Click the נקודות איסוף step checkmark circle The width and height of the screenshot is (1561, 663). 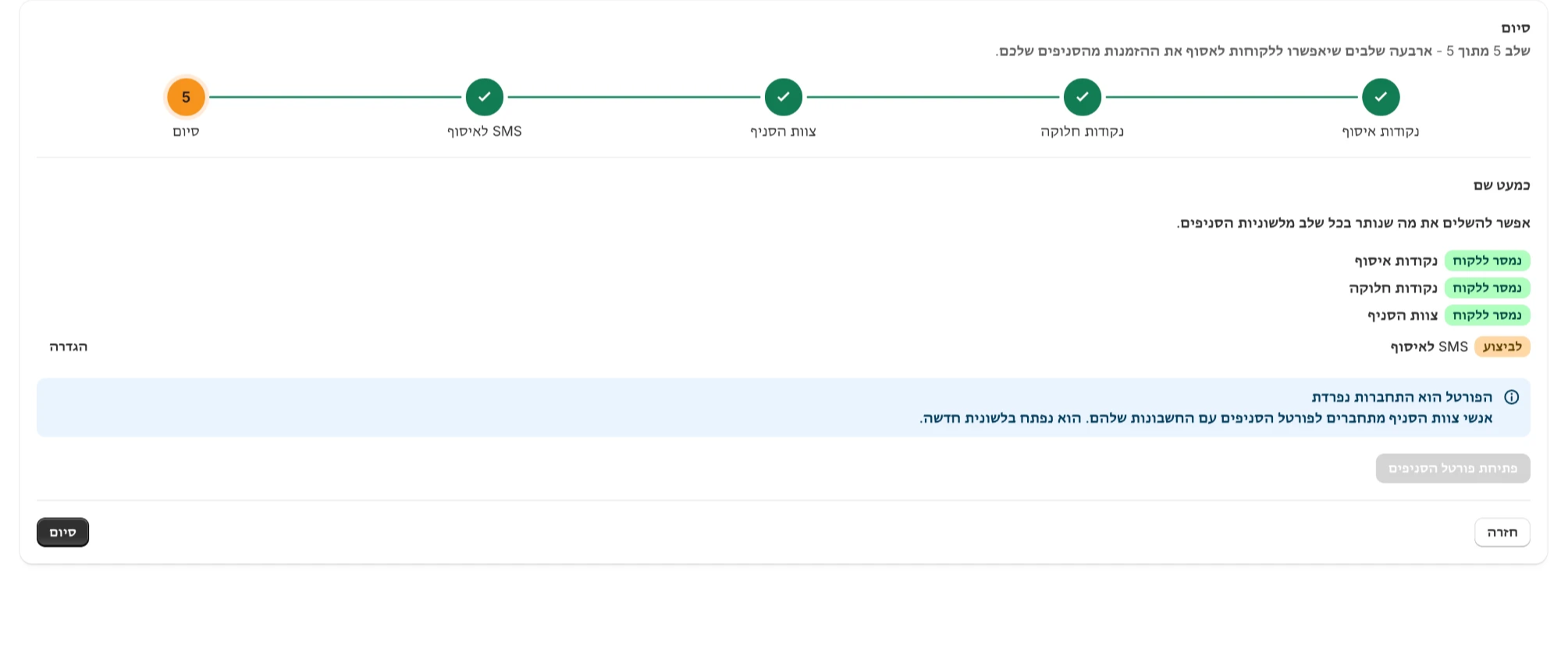tap(1381, 97)
